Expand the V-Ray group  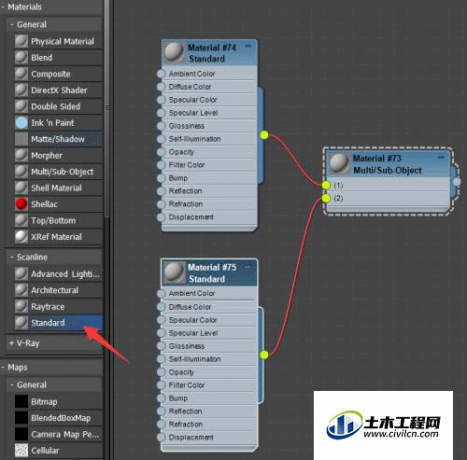[x=12, y=343]
